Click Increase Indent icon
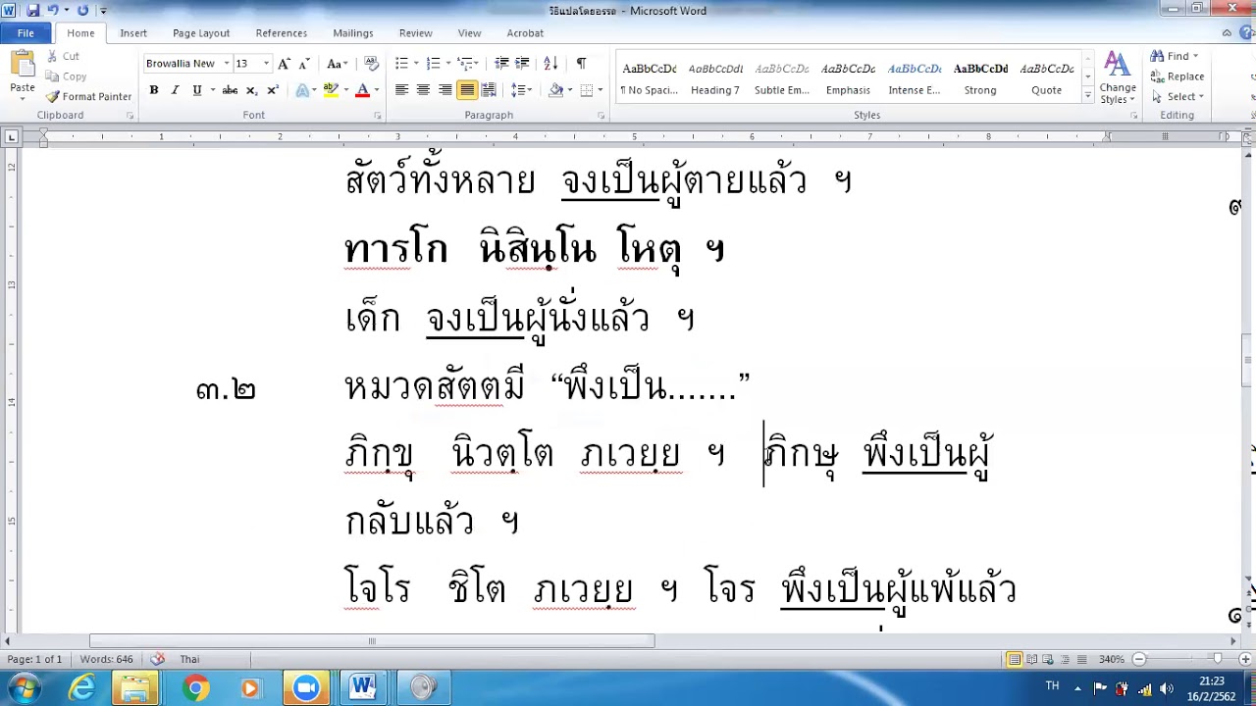The image size is (1256, 706). tap(522, 64)
